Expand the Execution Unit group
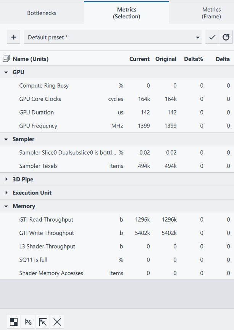Image resolution: width=234 pixels, height=330 pixels. pos(6,193)
